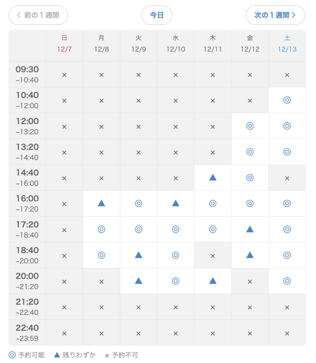Choose the few-left slot Monday 12/8 at 16:00
The image size is (316, 363).
click(101, 203)
